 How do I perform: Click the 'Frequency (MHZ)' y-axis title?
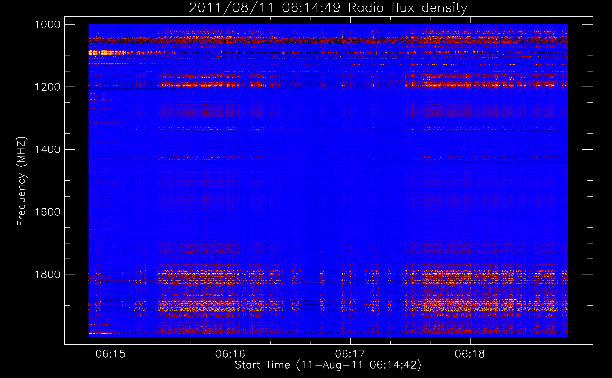tap(22, 181)
